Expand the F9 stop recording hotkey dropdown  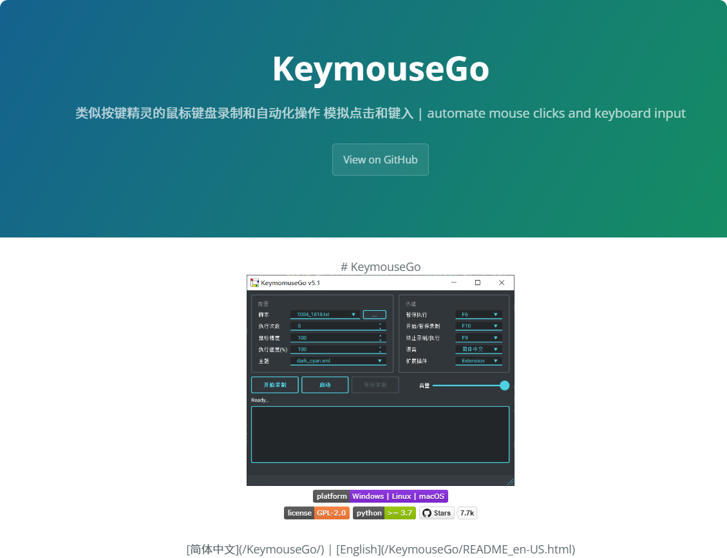478,338
